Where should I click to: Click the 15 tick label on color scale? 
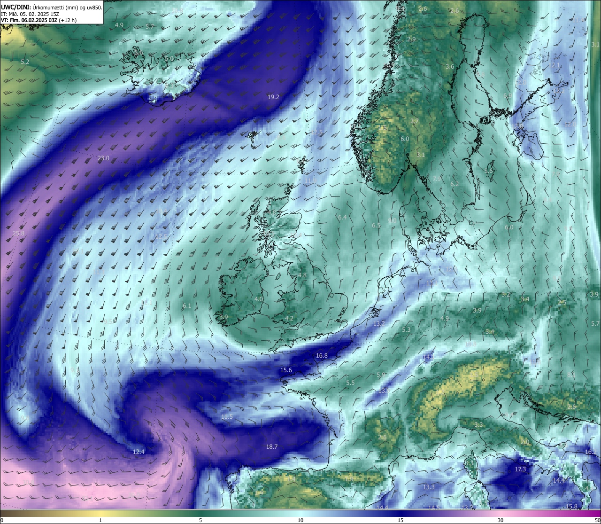401,520
